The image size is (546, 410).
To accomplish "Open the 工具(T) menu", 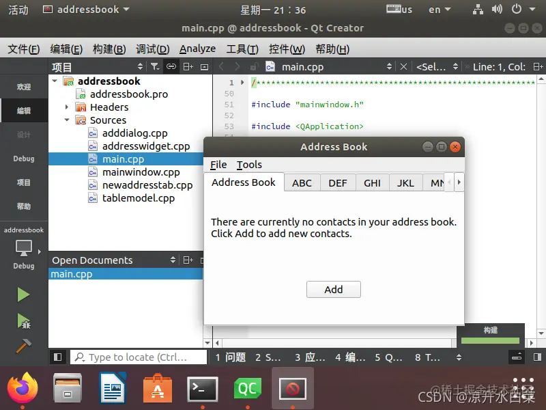I will click(242, 49).
